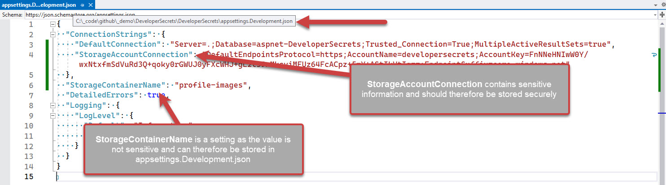Pin the appsettings.Development.json tab
The width and height of the screenshot is (666, 185).
click(x=82, y=4)
